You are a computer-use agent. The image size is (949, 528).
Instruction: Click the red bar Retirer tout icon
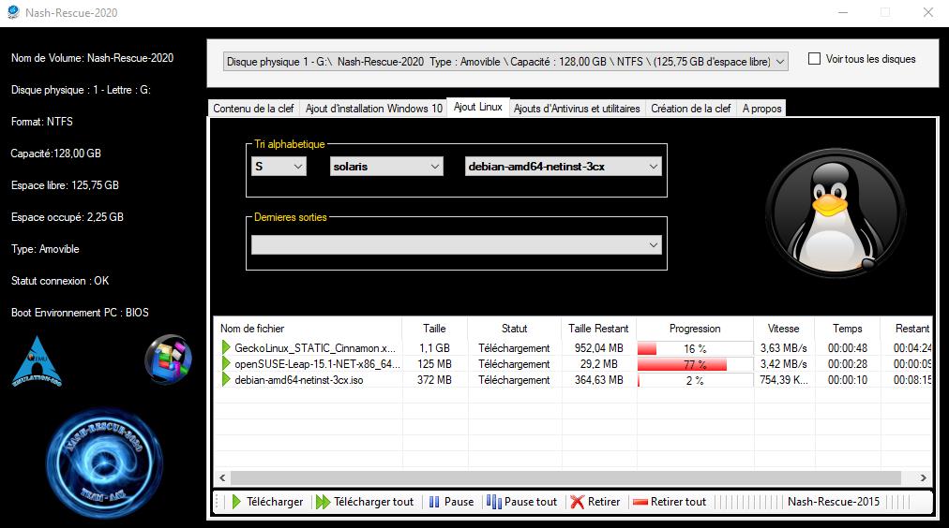point(640,502)
